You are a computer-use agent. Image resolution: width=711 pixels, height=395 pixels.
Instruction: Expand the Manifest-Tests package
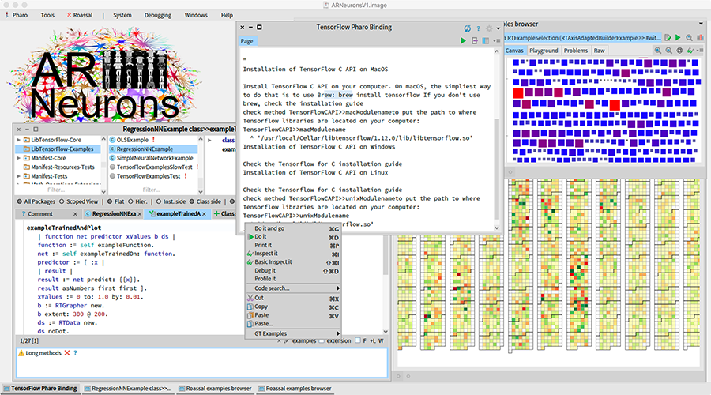[19, 176]
